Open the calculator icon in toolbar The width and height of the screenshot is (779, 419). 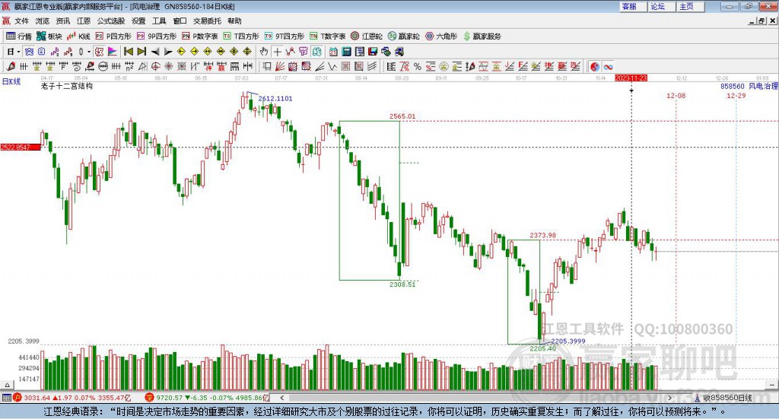(346, 52)
